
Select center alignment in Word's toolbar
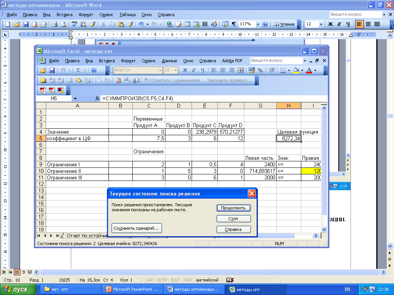tap(368, 24)
